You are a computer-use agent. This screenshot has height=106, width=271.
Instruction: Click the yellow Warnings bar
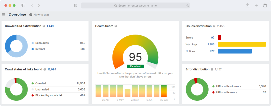click(x=242, y=44)
